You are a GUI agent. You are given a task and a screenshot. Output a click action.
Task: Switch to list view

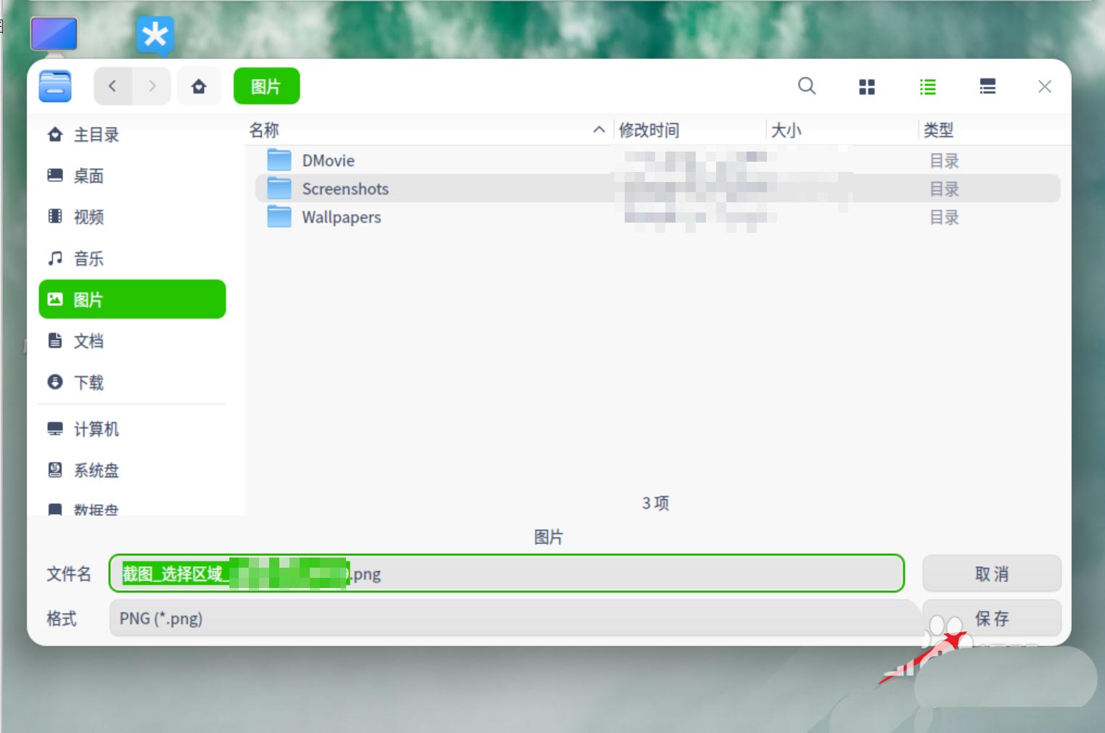click(x=927, y=87)
